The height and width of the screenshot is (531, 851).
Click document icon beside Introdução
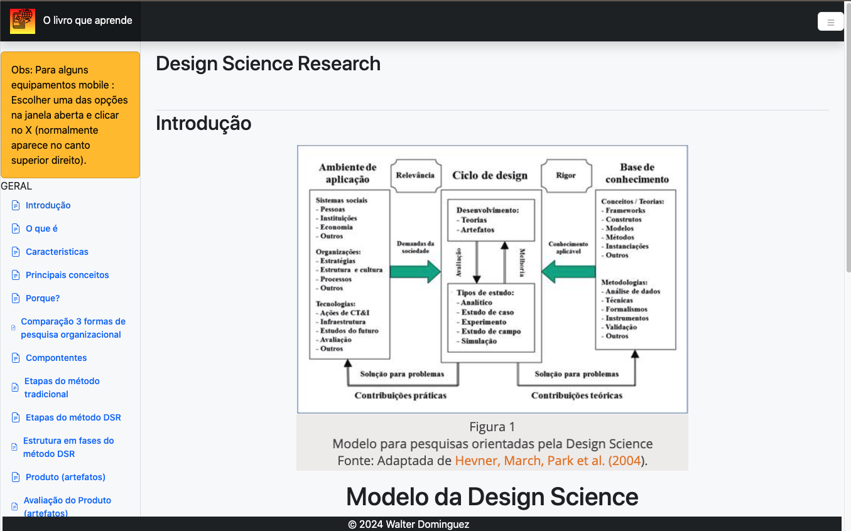click(x=16, y=205)
